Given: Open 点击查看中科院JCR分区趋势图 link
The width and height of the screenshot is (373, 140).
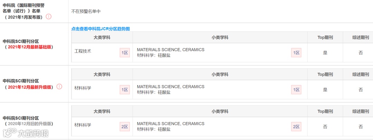Looking at the screenshot, I should 101,29.
